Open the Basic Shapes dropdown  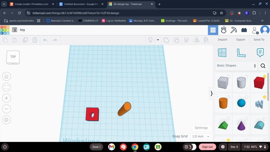pos(236,66)
